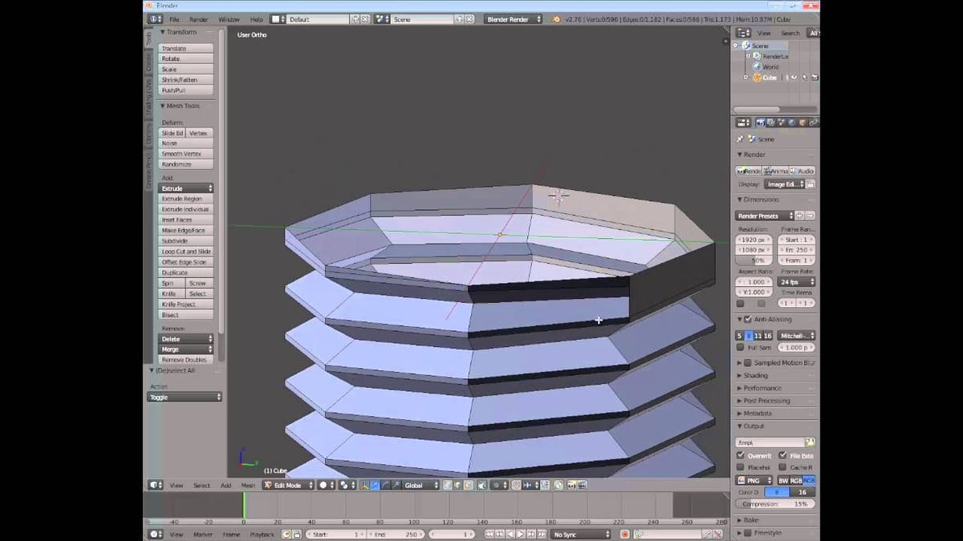Image resolution: width=963 pixels, height=541 pixels.
Task: Click the frame range lock icon in timeline
Action: click(x=298, y=534)
